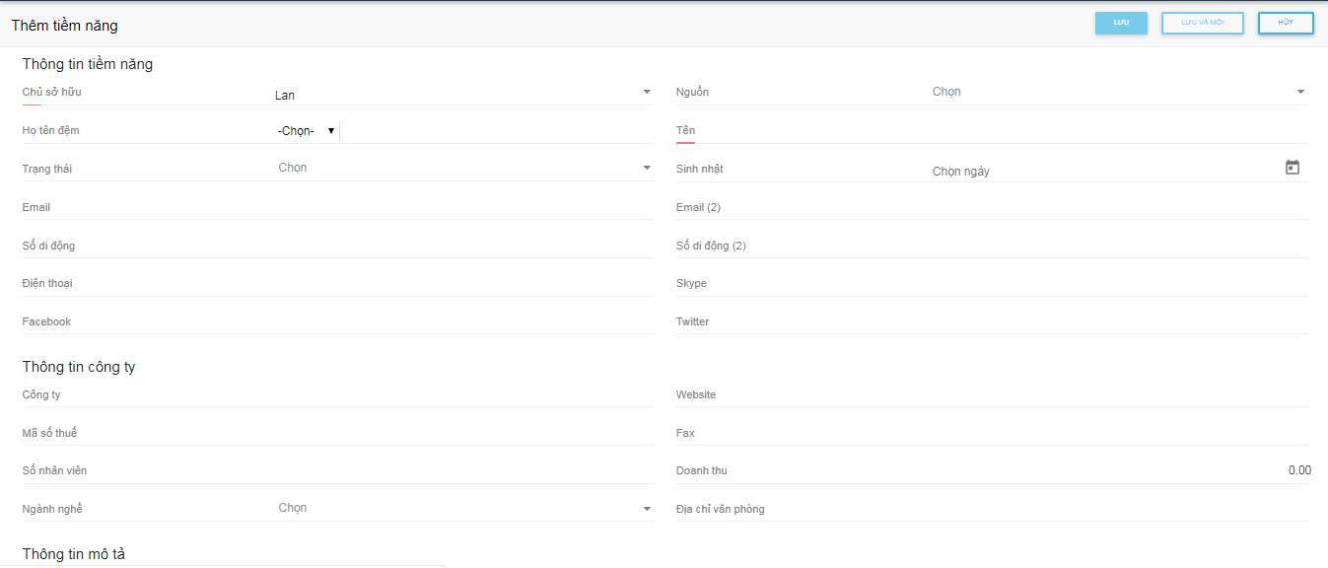Click the LƯU VÀ MỚI button
This screenshot has width=1328, height=568.
click(1202, 23)
